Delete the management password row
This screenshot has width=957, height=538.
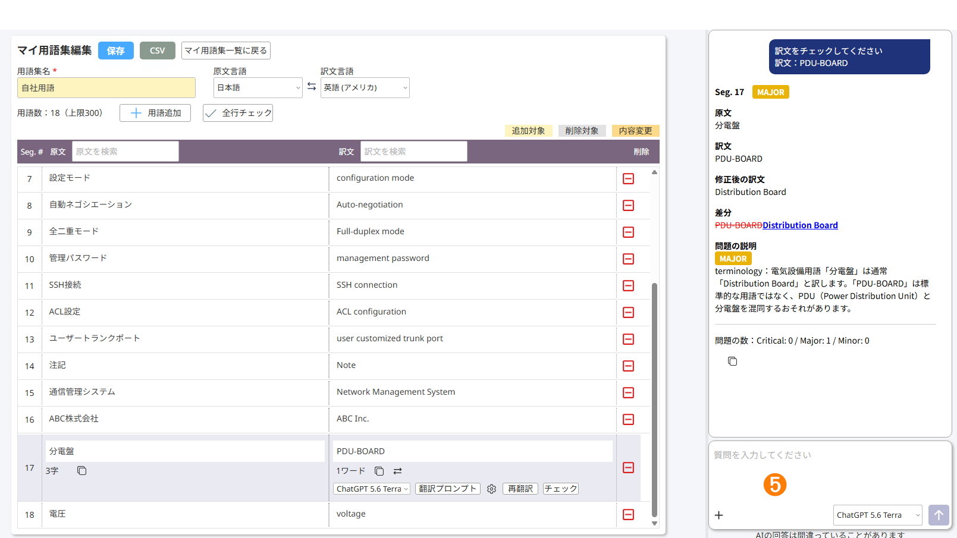tap(628, 259)
